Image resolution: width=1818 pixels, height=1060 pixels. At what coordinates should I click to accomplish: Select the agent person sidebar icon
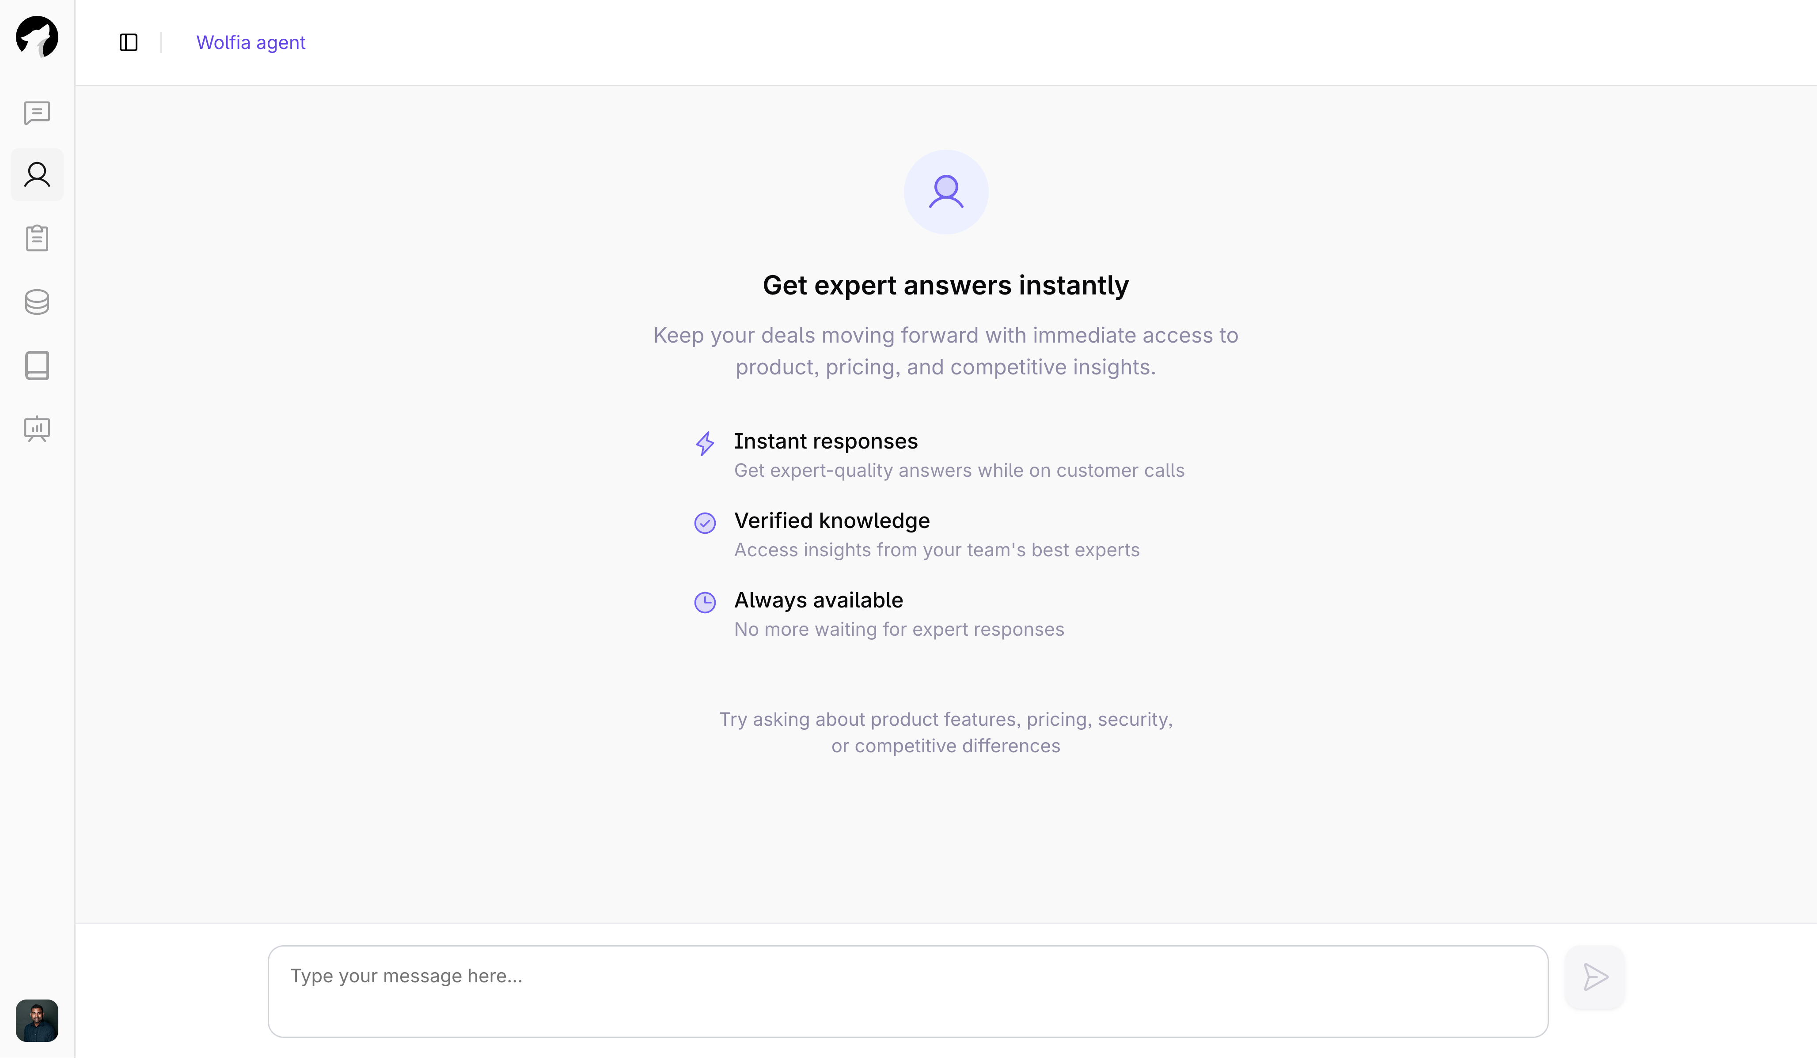[37, 175]
